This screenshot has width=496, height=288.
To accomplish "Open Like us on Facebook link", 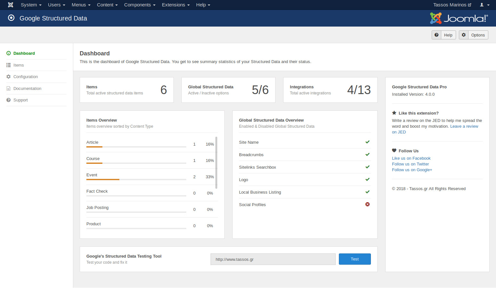I will (x=411, y=158).
